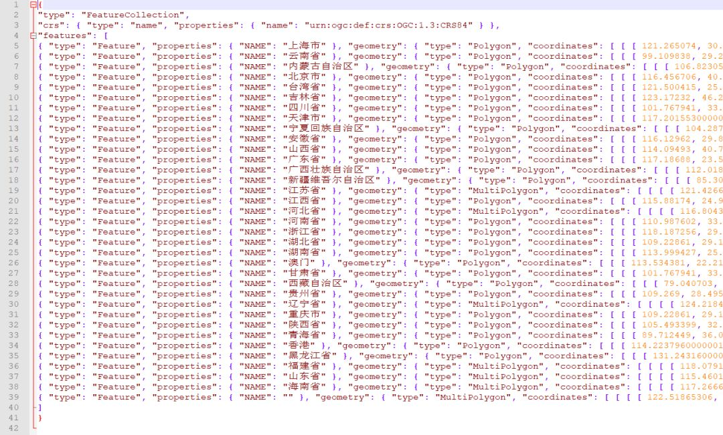The image size is (723, 435).
Task: Click the name 重庆市
Action: pos(304,315)
